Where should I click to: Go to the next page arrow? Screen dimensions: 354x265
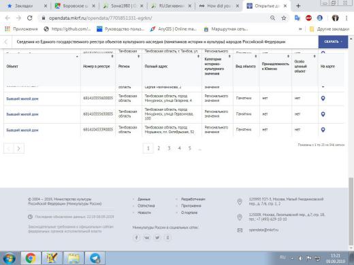(x=19, y=149)
